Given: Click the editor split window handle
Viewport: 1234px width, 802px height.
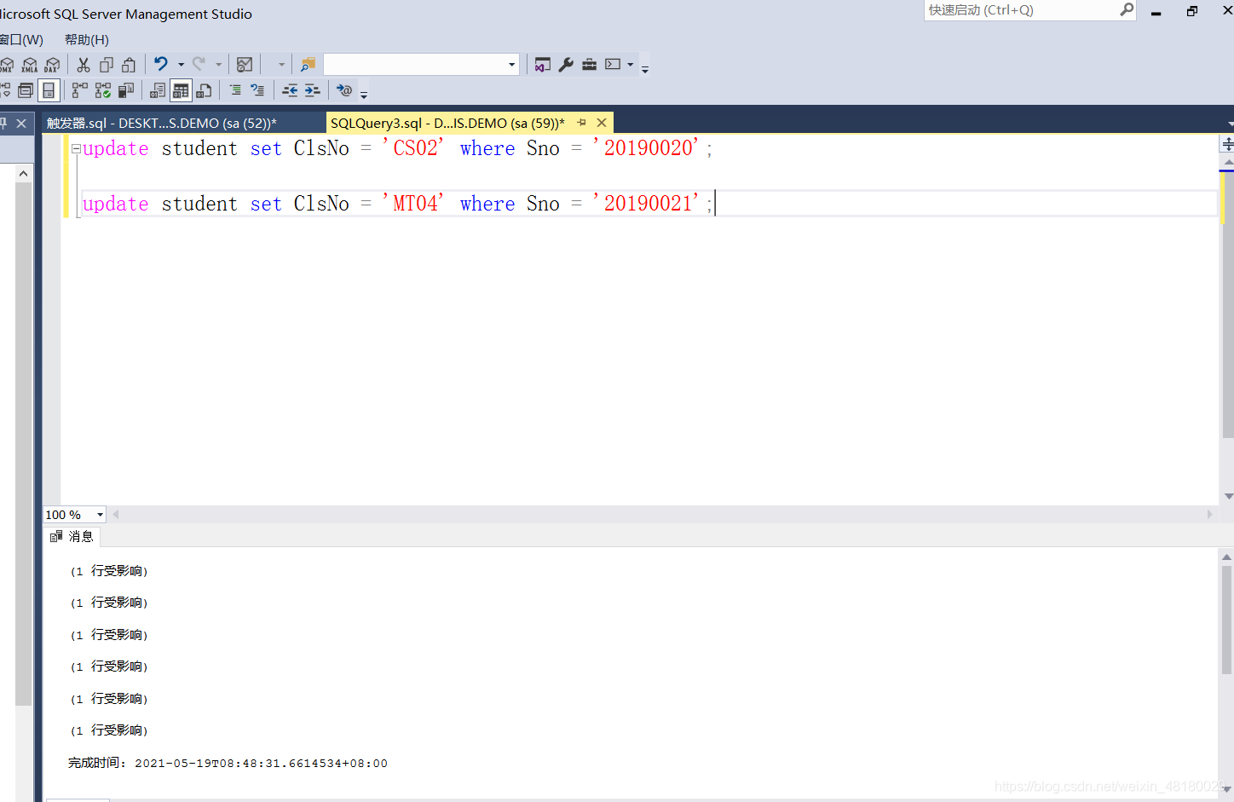Looking at the screenshot, I should pos(1228,144).
